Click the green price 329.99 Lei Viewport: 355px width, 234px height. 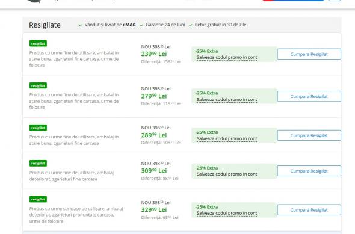point(154,209)
